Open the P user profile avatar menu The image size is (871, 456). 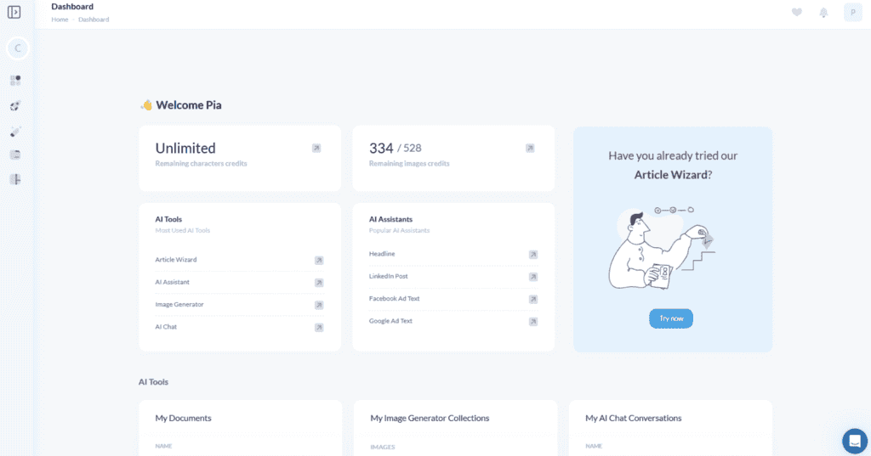pos(852,12)
